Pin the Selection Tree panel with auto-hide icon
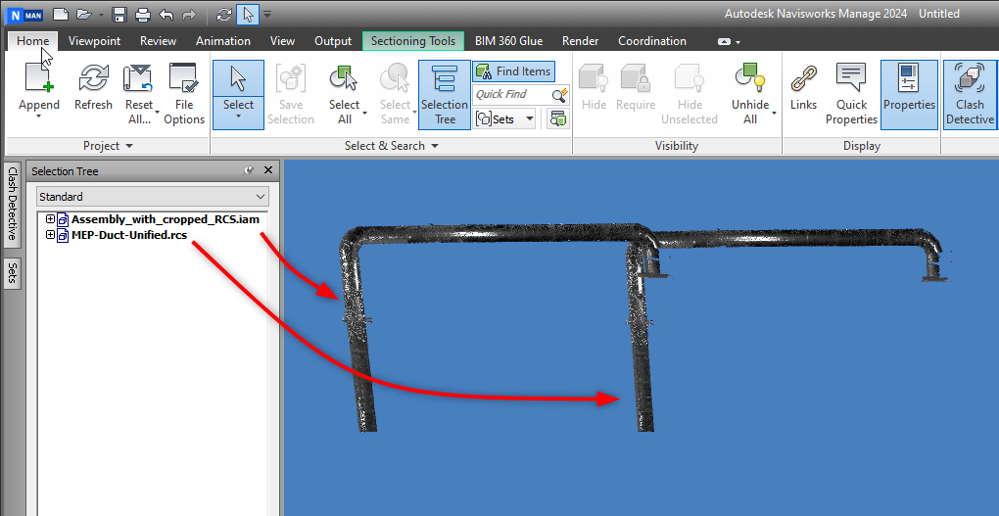 pyautogui.click(x=249, y=170)
